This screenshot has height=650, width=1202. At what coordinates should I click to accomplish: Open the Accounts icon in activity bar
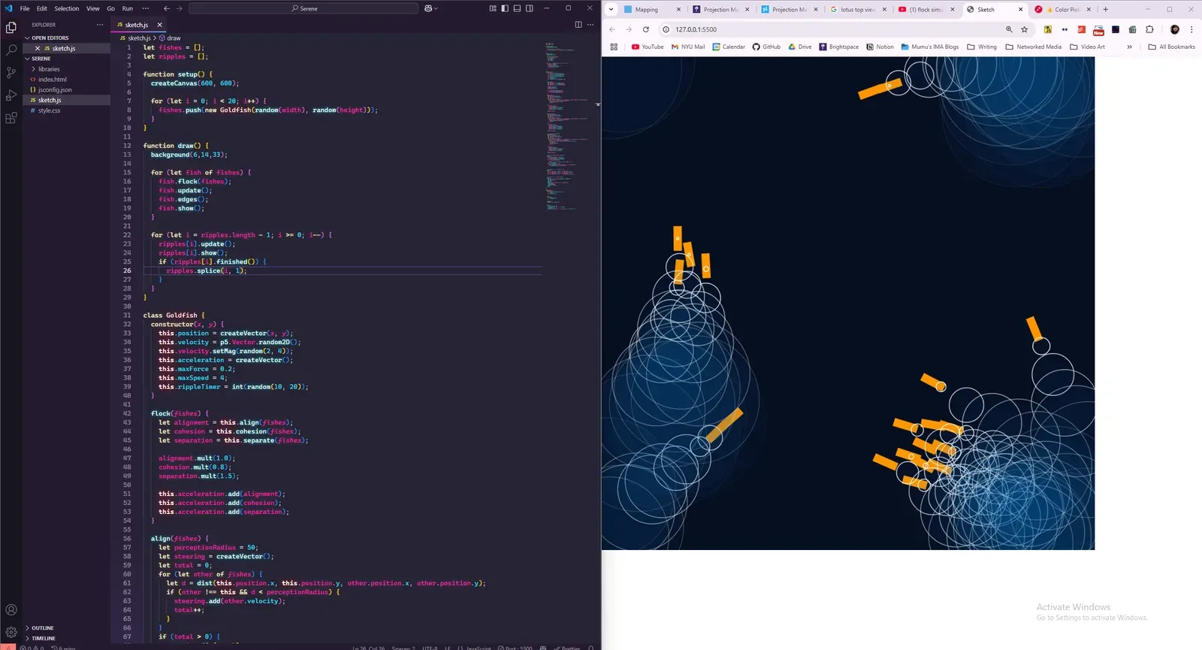(11, 610)
